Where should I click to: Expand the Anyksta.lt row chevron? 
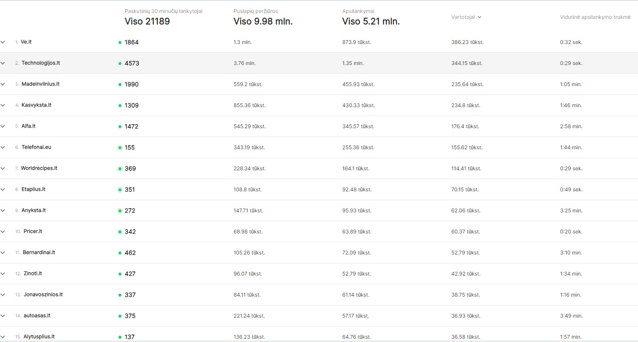pos(3,211)
